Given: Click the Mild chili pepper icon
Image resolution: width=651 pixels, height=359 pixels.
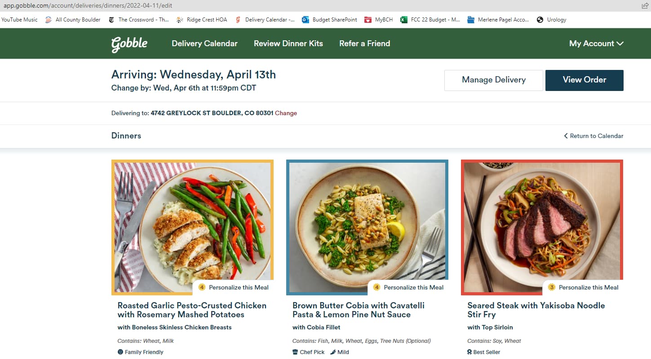Looking at the screenshot, I should (333, 352).
